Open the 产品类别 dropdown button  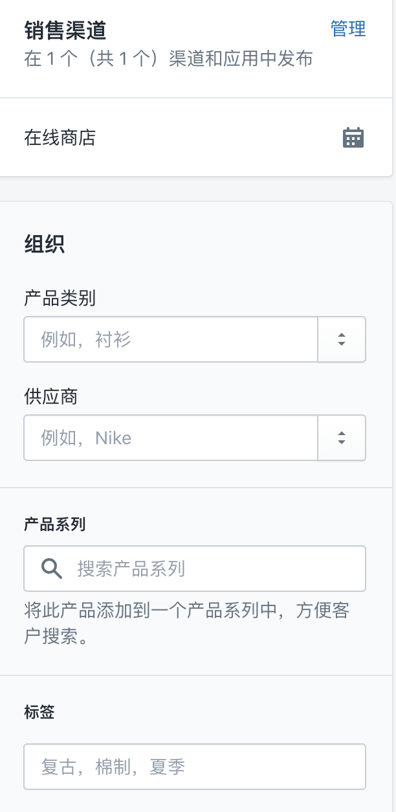(342, 339)
